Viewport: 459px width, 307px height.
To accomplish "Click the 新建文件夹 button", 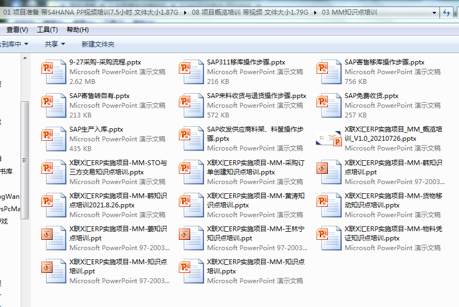I will (98, 44).
